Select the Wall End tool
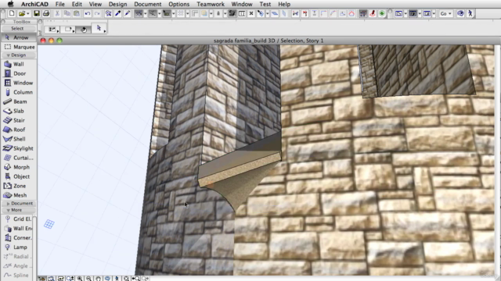The height and width of the screenshot is (281, 501). [x=17, y=229]
